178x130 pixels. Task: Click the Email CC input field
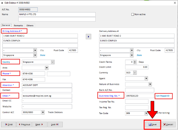pyautogui.click(x=47, y=101)
